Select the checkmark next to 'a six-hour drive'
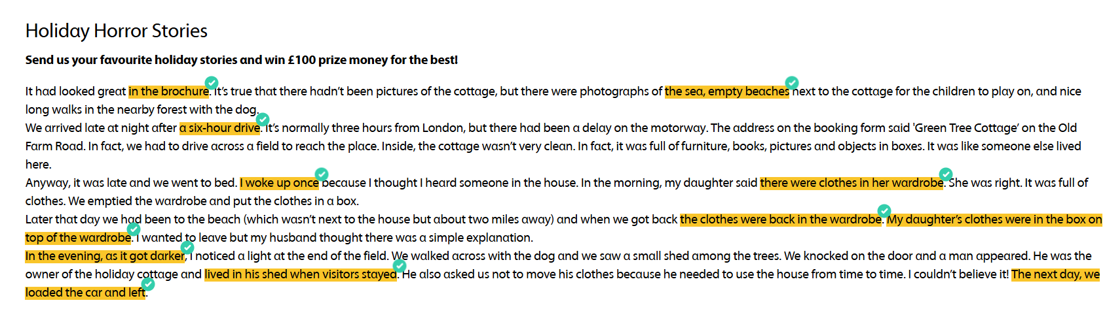The height and width of the screenshot is (309, 1107). tap(263, 119)
